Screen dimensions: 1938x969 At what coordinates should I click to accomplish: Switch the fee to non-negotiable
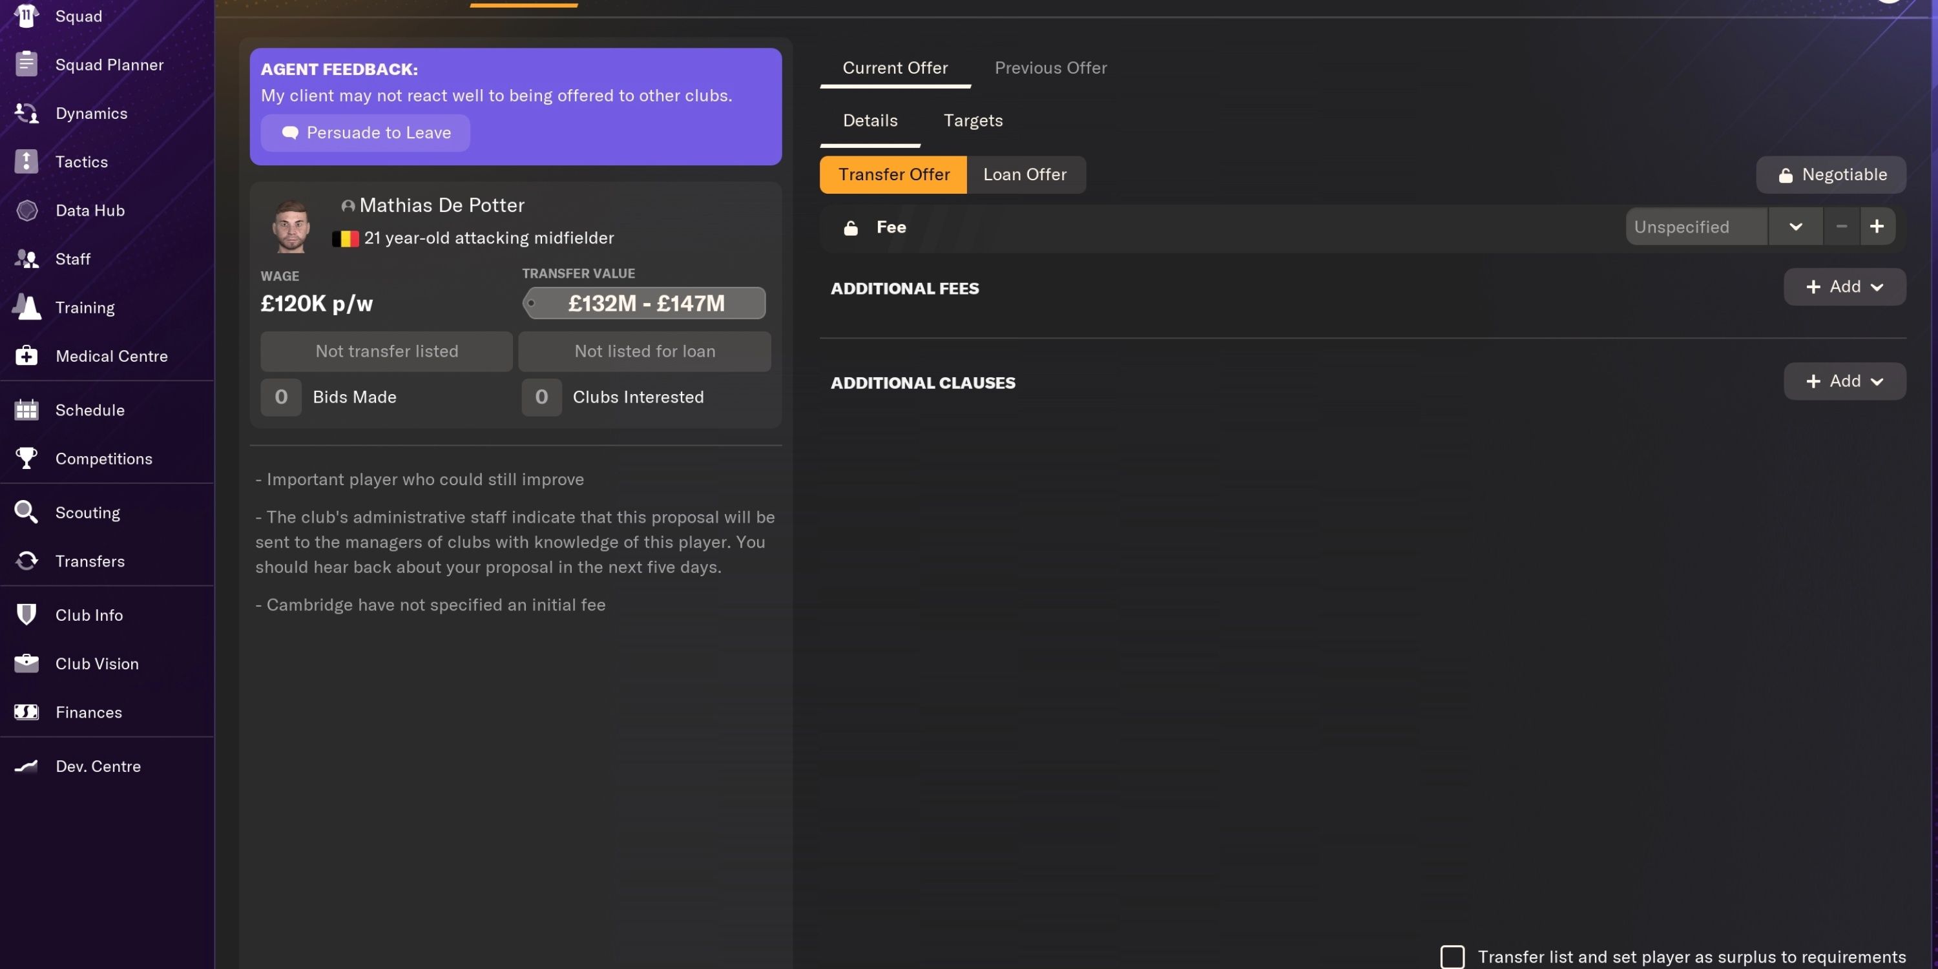(x=1830, y=174)
